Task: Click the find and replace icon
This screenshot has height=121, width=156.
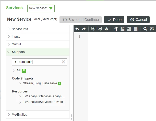Action: [x=152, y=29]
